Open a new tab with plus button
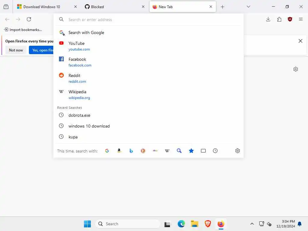Viewport: 308px width, 231px height. tap(222, 7)
